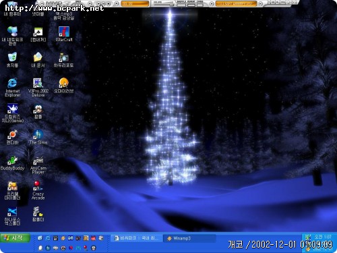
Task: Click the 오전 1:07 system tray clock
Action: (323, 237)
